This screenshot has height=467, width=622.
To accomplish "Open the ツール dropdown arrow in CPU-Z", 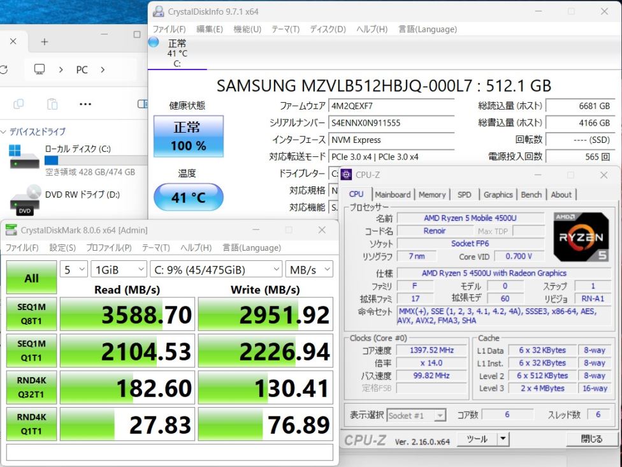I will 503,439.
